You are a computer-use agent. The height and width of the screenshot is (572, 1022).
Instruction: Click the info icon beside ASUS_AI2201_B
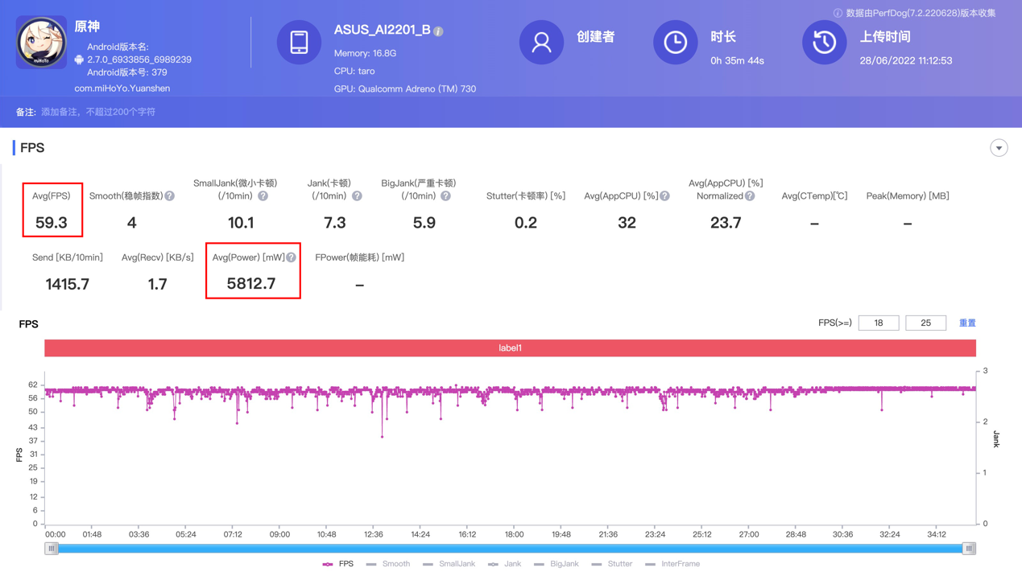(439, 31)
